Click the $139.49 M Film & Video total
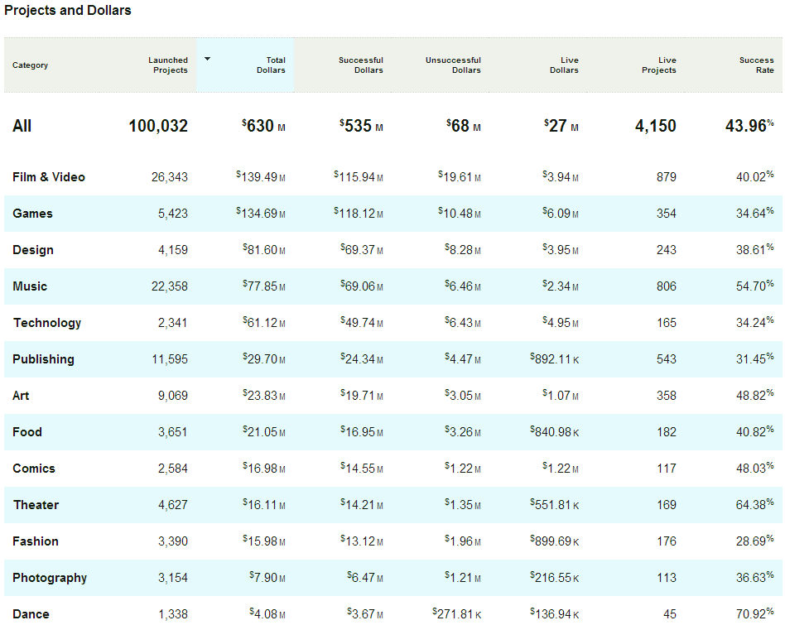The width and height of the screenshot is (785, 625). click(260, 177)
